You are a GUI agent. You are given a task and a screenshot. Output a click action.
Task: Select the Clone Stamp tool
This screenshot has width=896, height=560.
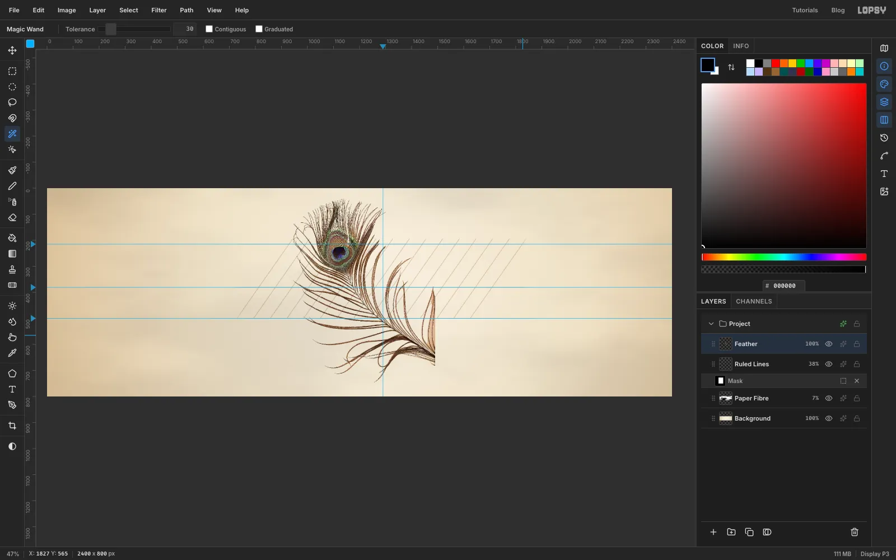12,269
